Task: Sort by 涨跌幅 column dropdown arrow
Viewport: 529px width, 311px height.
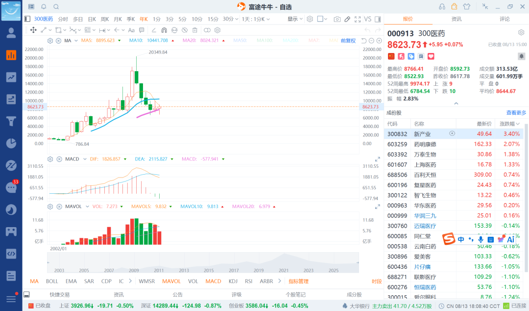Action: coord(518,124)
